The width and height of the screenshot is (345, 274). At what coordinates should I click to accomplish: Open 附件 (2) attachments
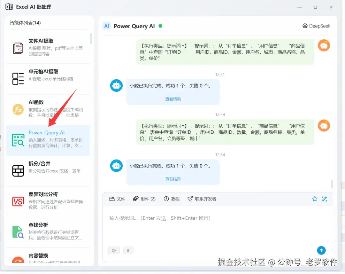pos(144,199)
